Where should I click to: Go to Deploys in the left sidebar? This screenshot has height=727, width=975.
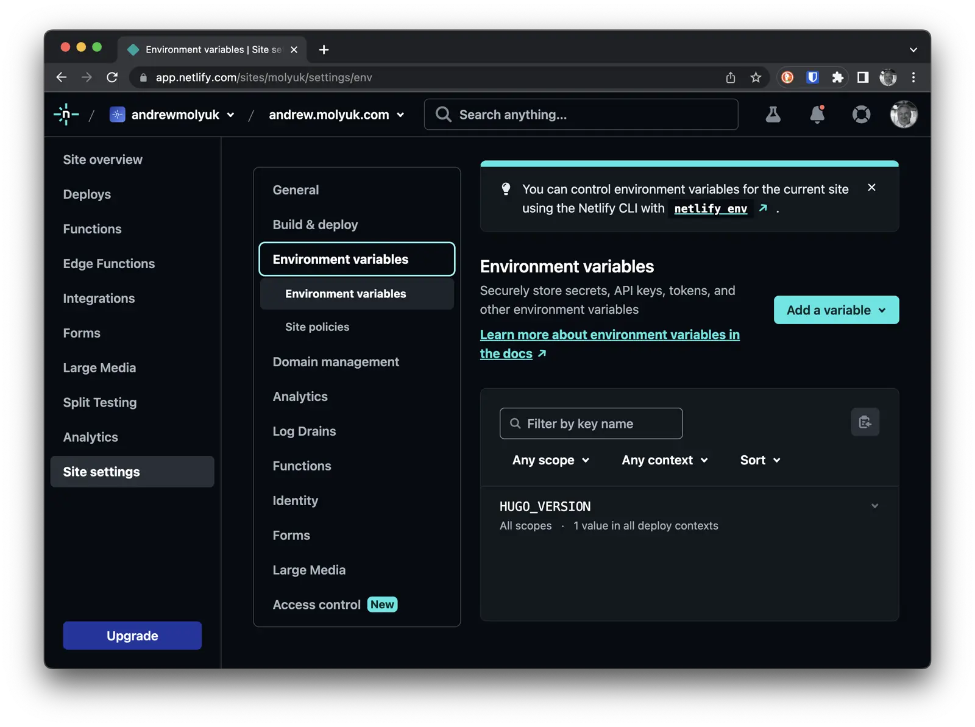pyautogui.click(x=87, y=194)
